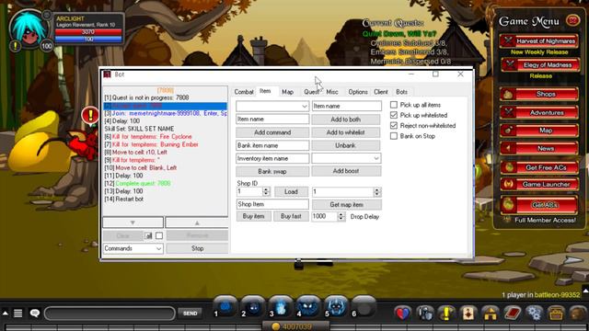The image size is (589, 331).
Task: Open the Misc tab
Action: [x=332, y=92]
